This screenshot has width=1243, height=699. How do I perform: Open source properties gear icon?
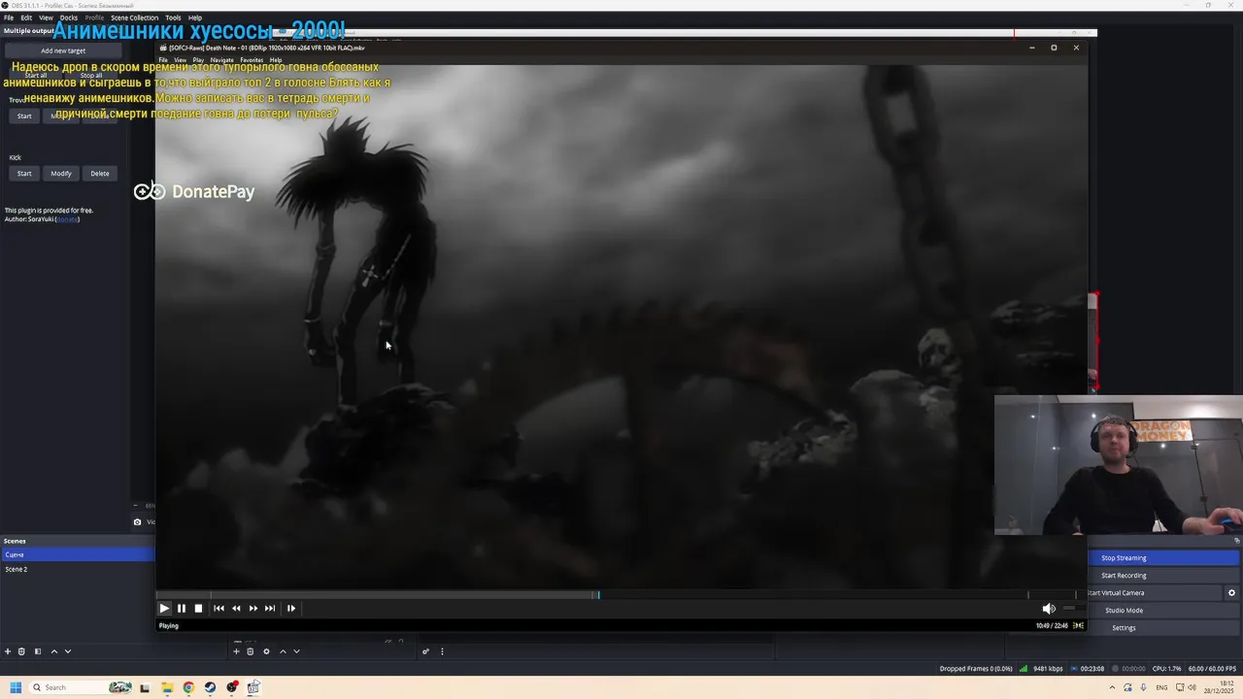point(266,651)
